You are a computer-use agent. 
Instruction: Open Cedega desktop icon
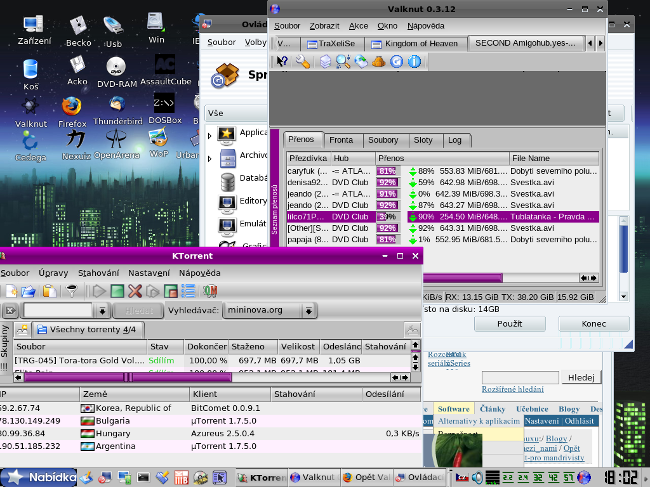point(30,146)
